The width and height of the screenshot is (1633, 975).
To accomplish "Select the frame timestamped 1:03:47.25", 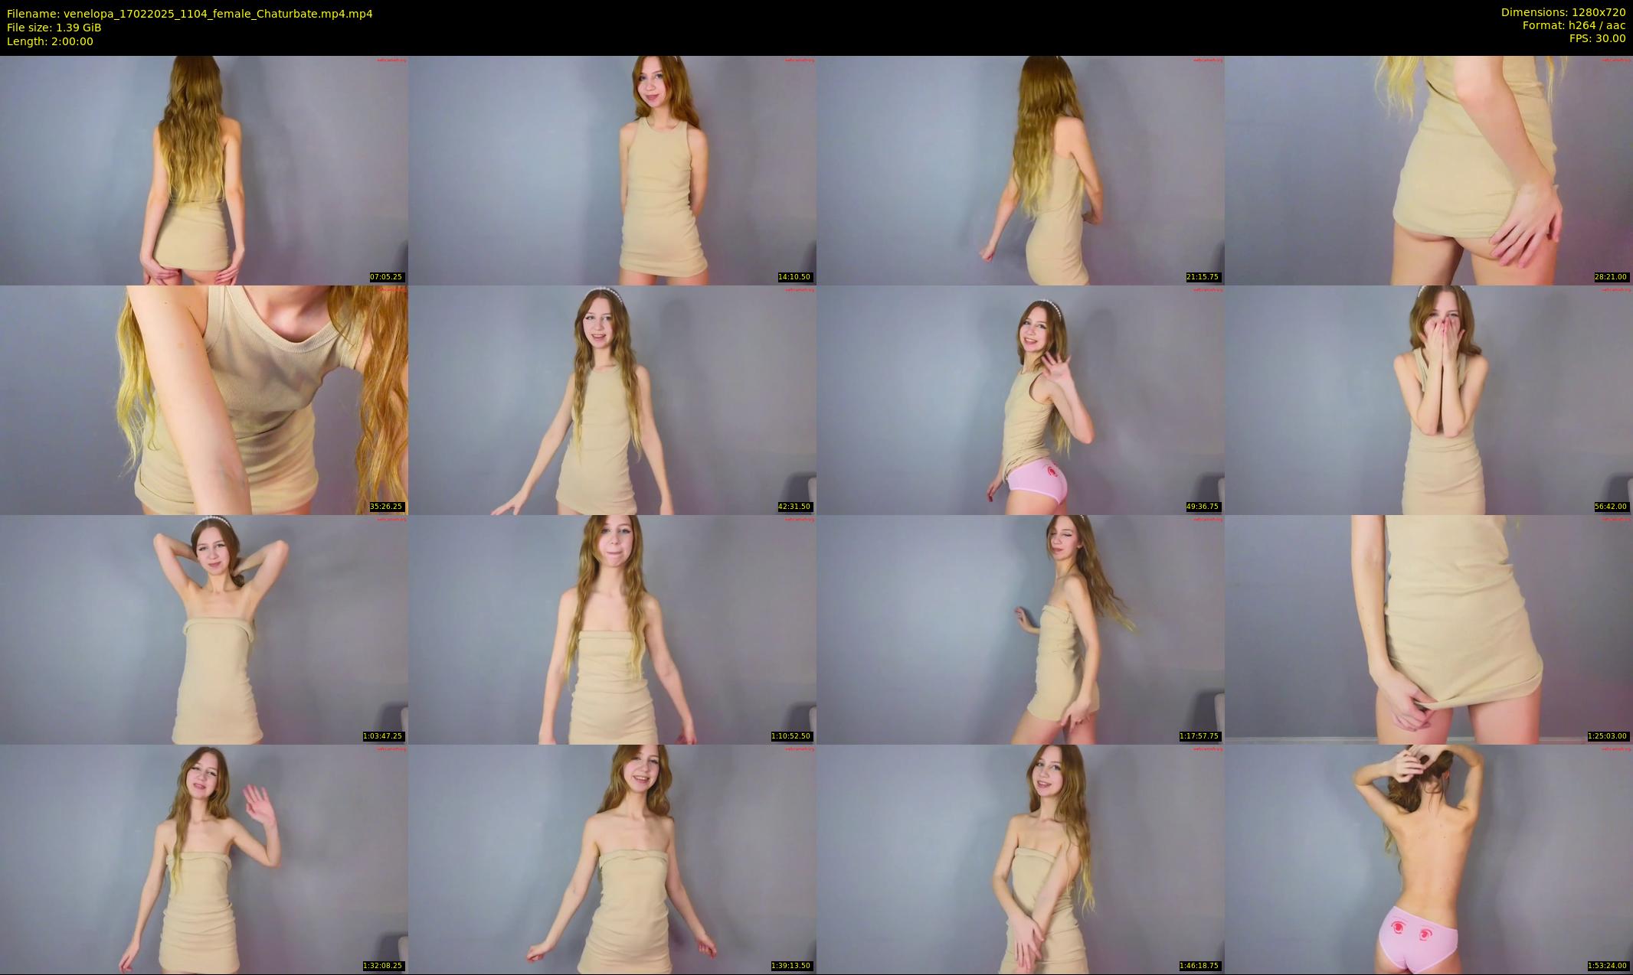I will click(204, 629).
